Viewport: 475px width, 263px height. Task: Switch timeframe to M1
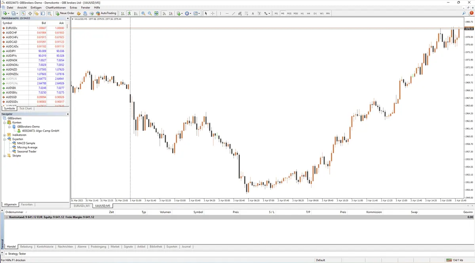[x=276, y=13]
